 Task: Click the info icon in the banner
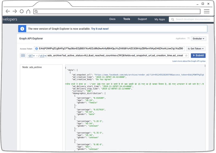pyautogui.click(x=22, y=29)
